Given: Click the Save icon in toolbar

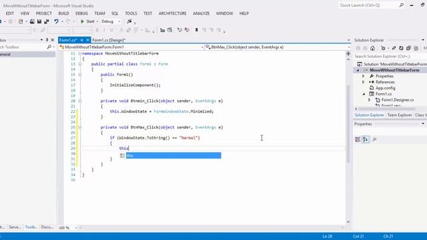Looking at the screenshot, I should pyautogui.click(x=39, y=21).
